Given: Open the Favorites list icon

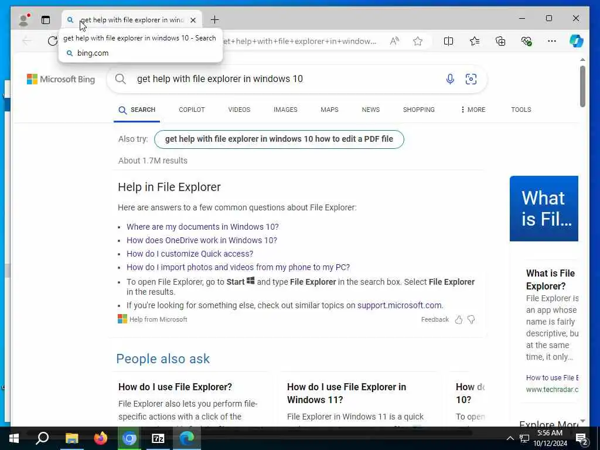Looking at the screenshot, I should coord(475,41).
